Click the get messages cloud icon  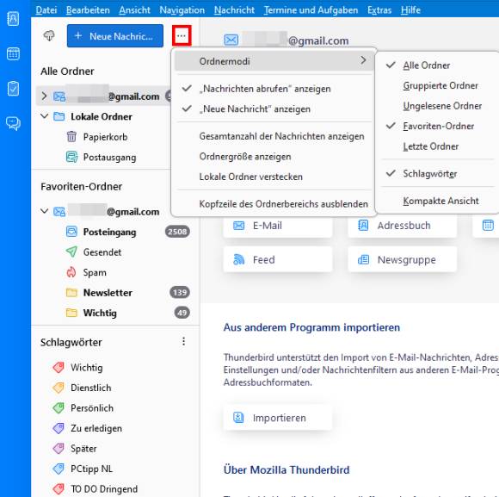[49, 35]
